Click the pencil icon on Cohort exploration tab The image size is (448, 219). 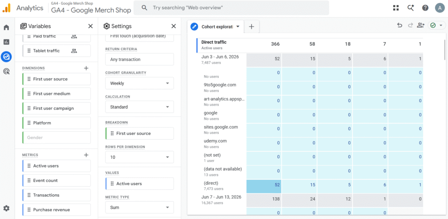pos(194,27)
